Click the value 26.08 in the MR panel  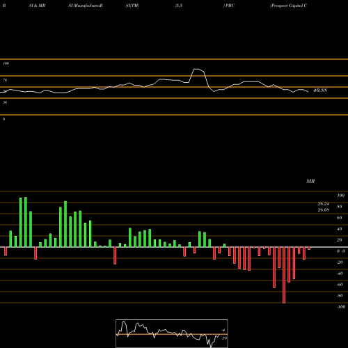324,209
